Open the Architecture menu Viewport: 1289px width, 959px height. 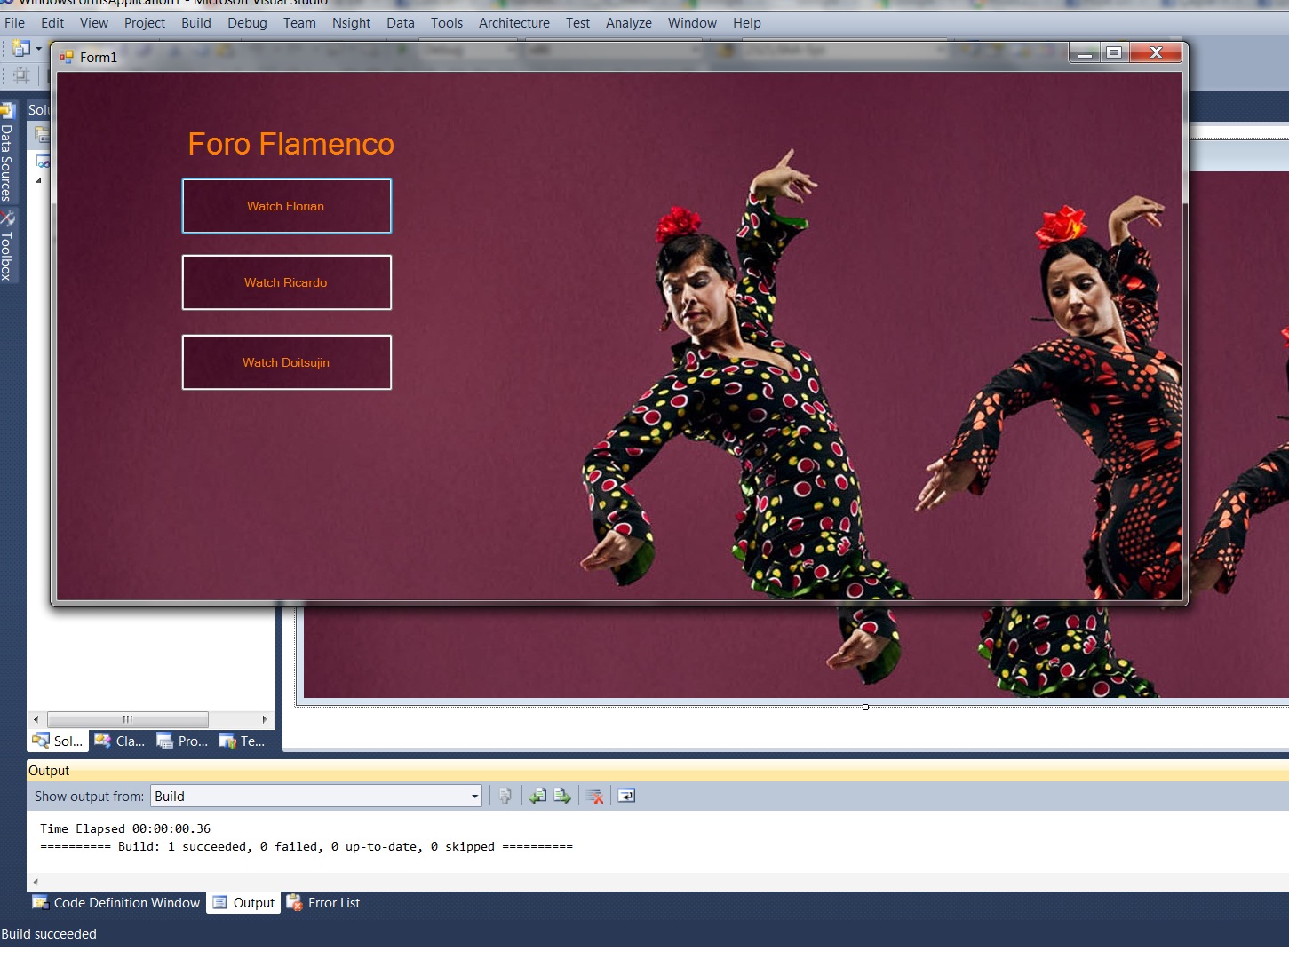[x=513, y=23]
